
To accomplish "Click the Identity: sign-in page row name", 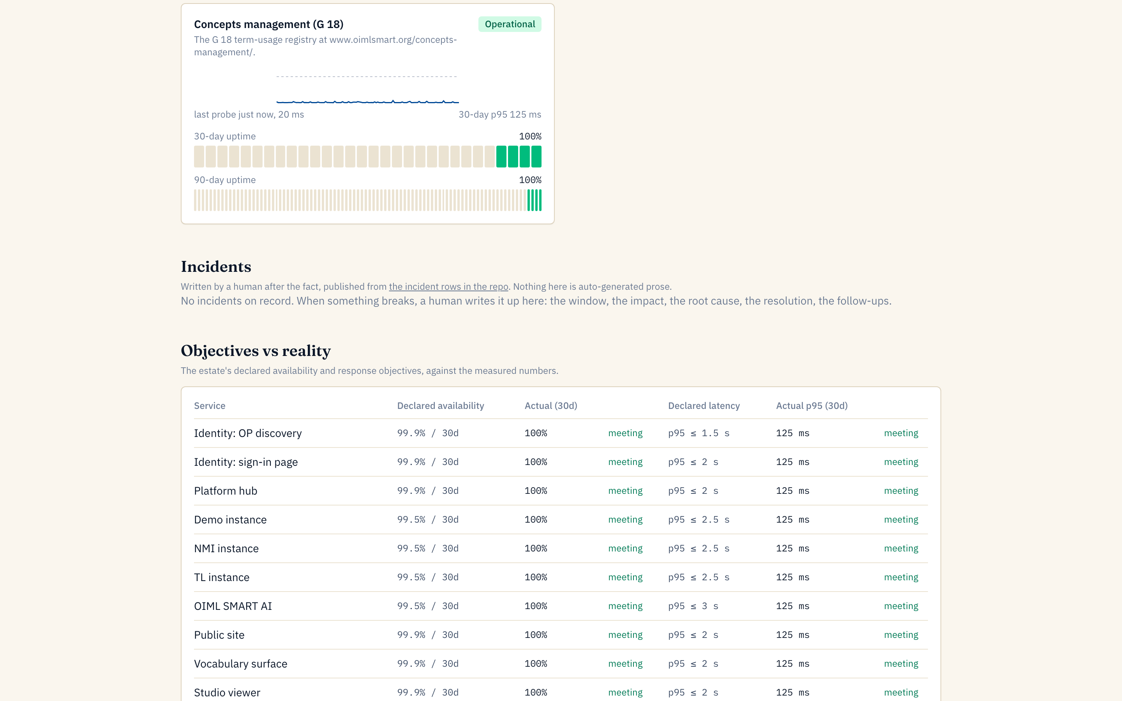I will pos(246,462).
